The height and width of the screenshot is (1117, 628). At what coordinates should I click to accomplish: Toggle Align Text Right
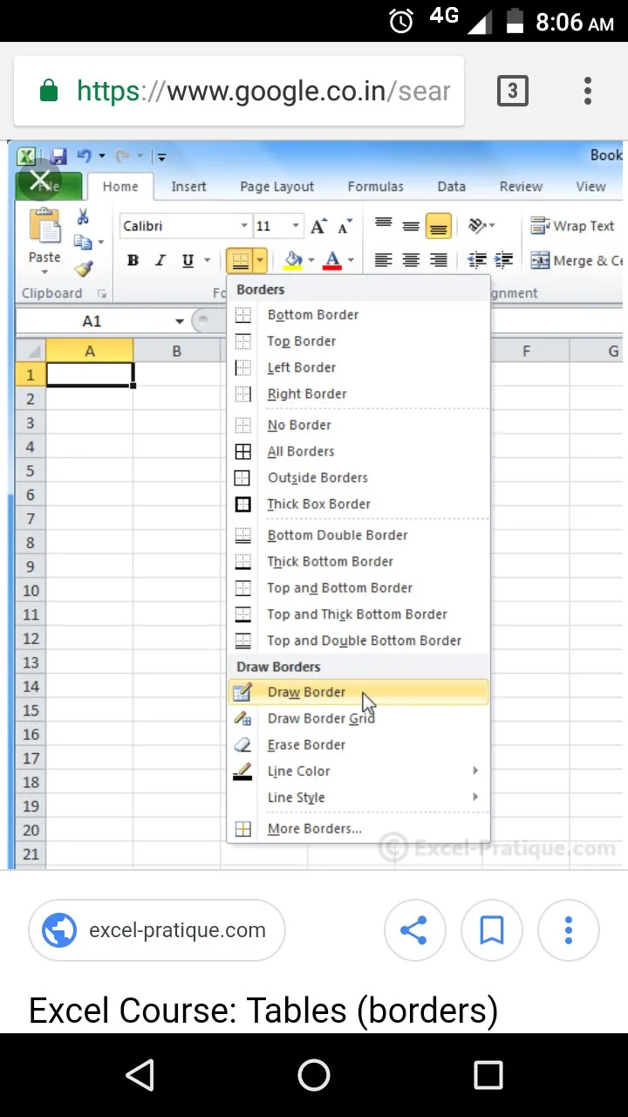(x=439, y=260)
